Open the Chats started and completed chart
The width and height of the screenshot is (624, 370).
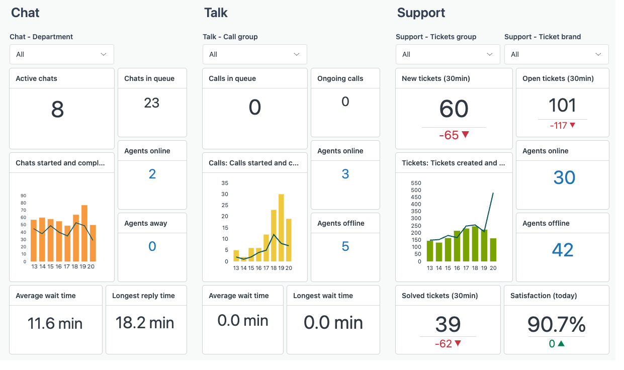(x=61, y=221)
